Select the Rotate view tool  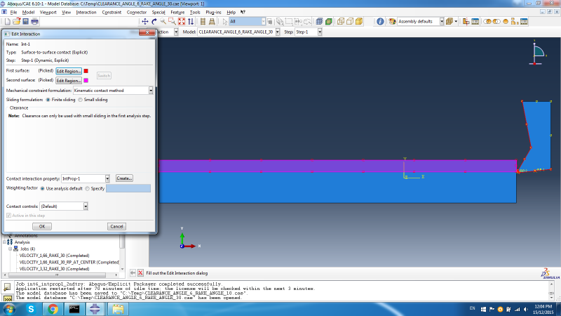[x=154, y=22]
